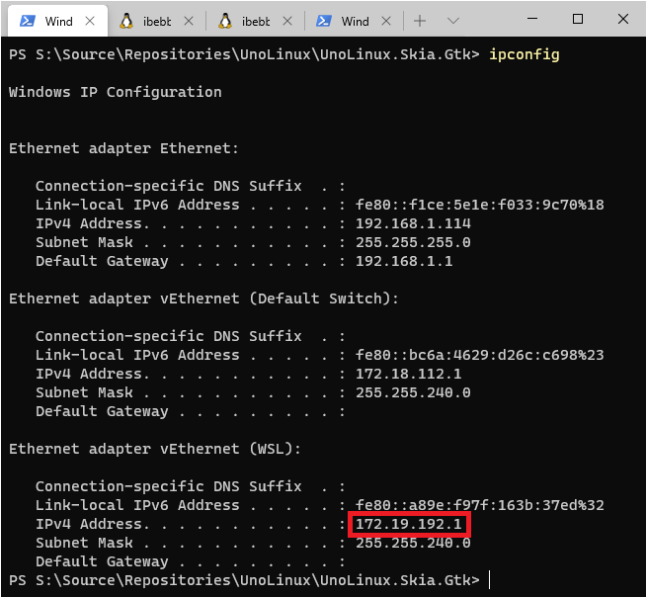Switch to the third ibebt Linux tab
The height and width of the screenshot is (598, 647).
click(256, 21)
